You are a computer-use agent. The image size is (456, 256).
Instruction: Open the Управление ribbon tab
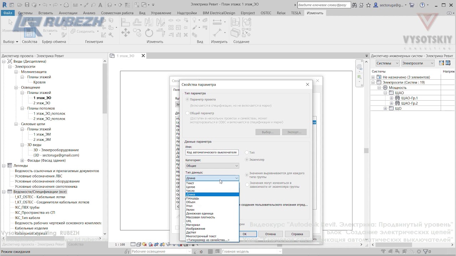(161, 13)
